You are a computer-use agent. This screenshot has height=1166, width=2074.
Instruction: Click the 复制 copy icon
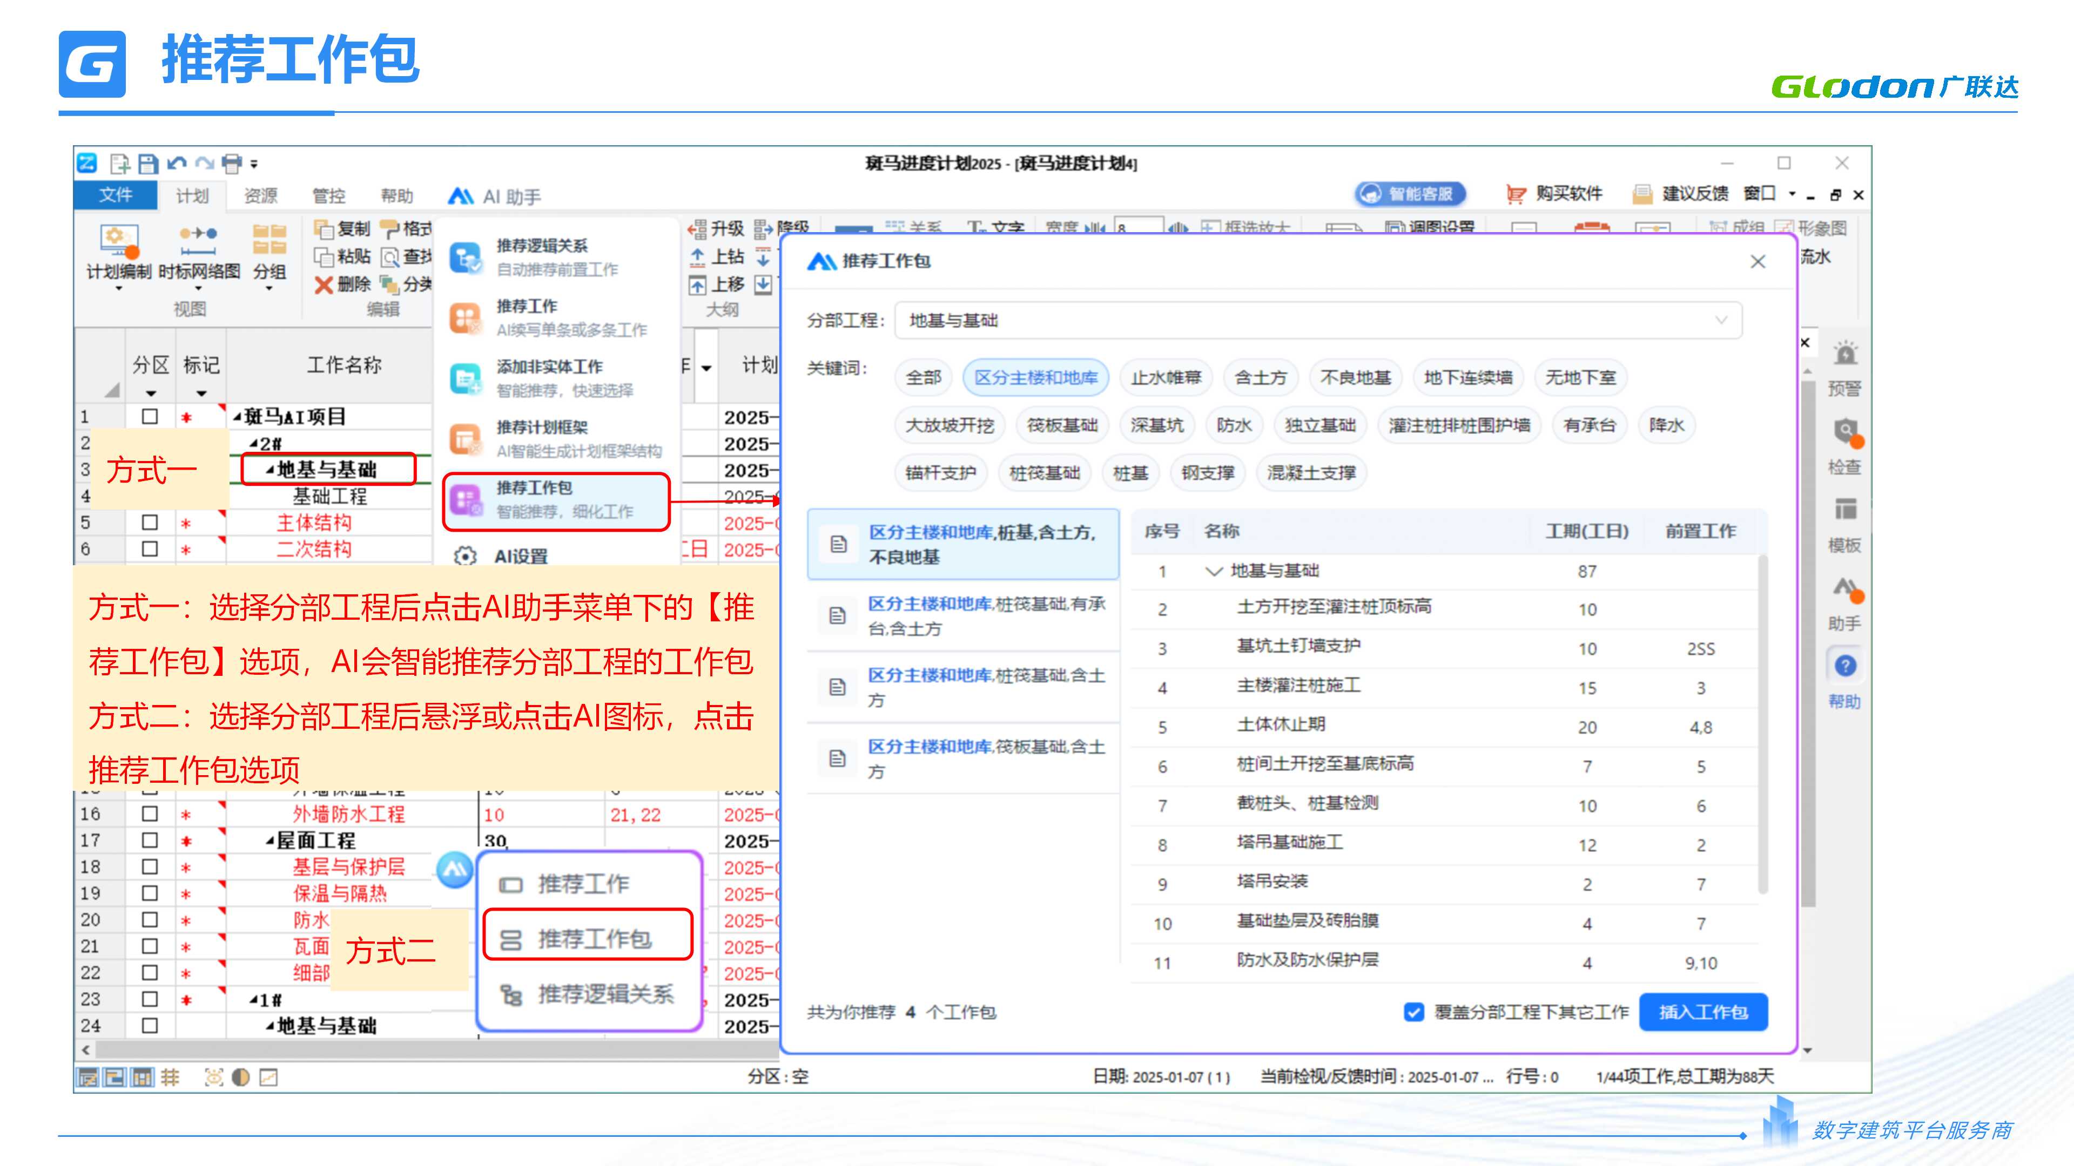(324, 229)
